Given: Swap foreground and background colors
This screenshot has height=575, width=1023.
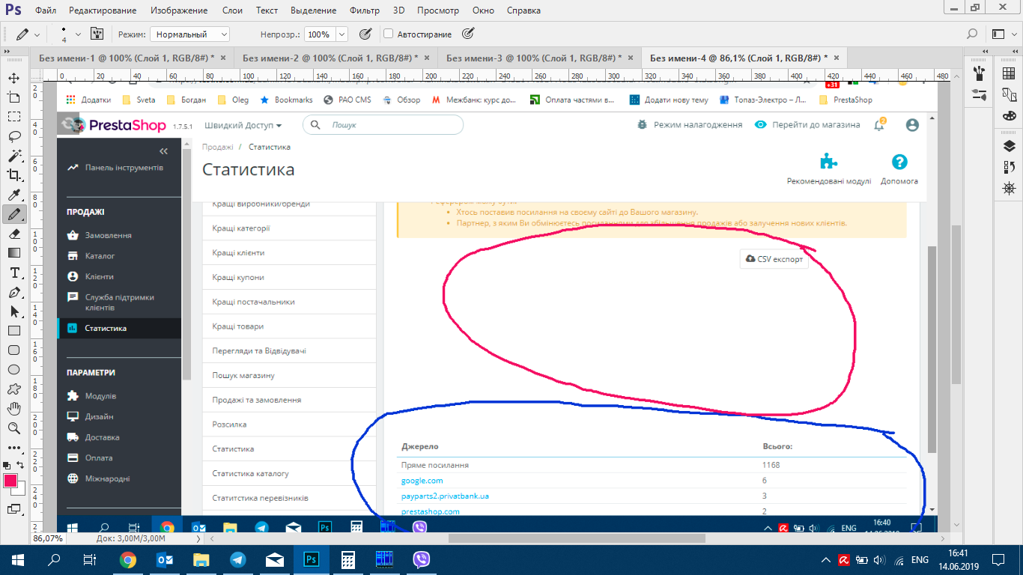Looking at the screenshot, I should tap(21, 465).
